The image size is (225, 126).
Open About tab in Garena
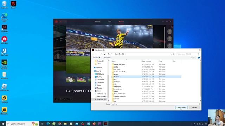(121, 22)
